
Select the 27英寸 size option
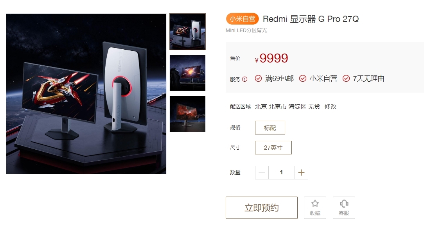[273, 147]
